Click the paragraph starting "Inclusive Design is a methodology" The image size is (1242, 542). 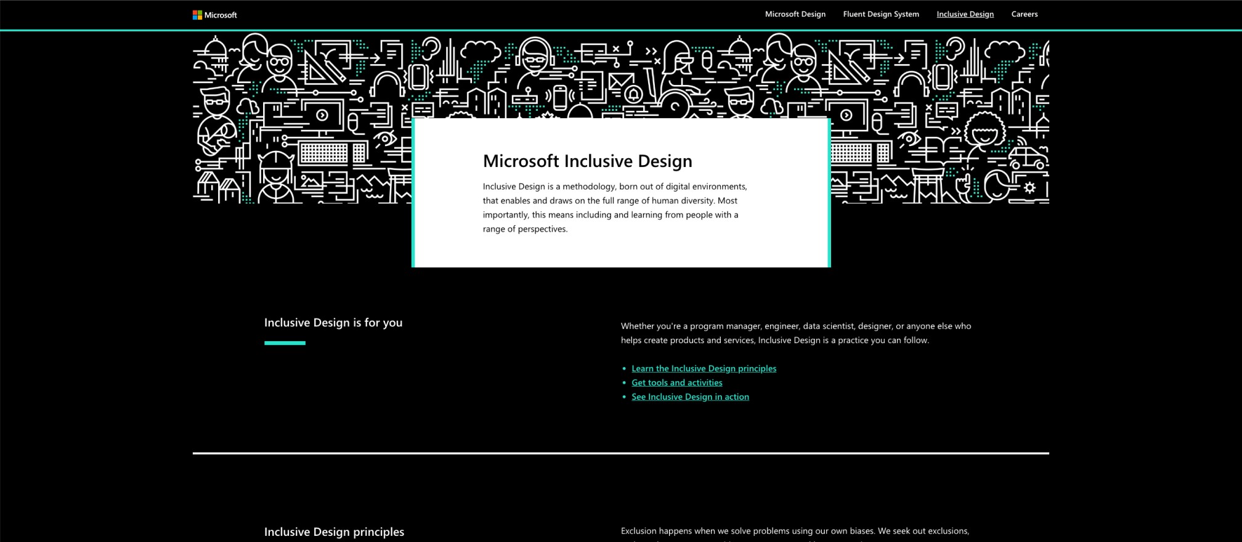pyautogui.click(x=615, y=208)
